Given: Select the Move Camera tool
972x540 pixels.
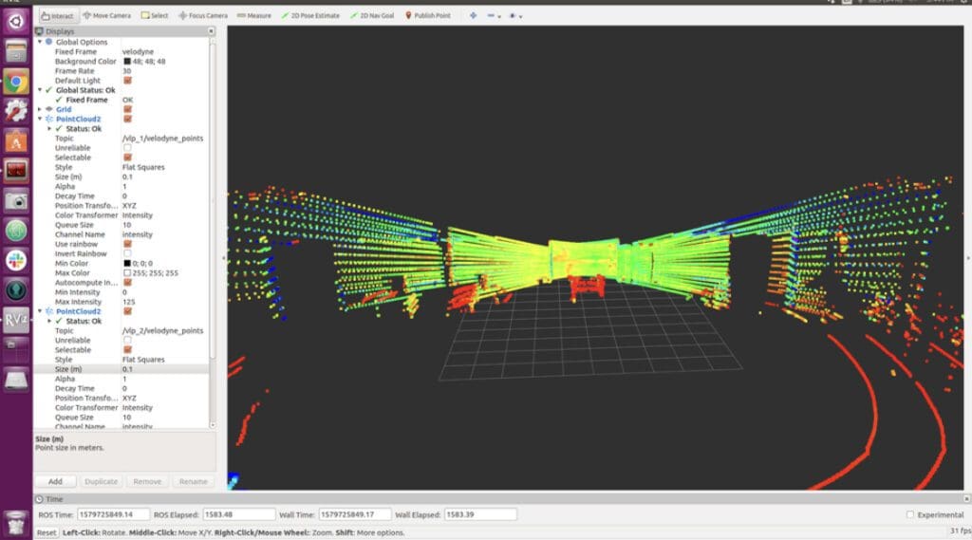Looking at the screenshot, I should pyautogui.click(x=106, y=15).
